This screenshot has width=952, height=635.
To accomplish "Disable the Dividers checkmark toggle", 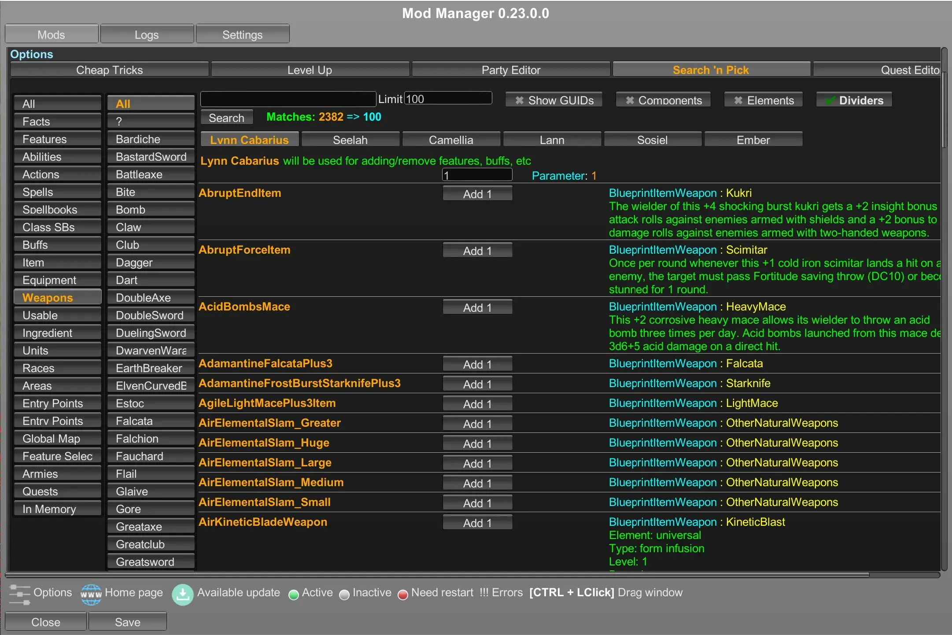I will tap(854, 100).
